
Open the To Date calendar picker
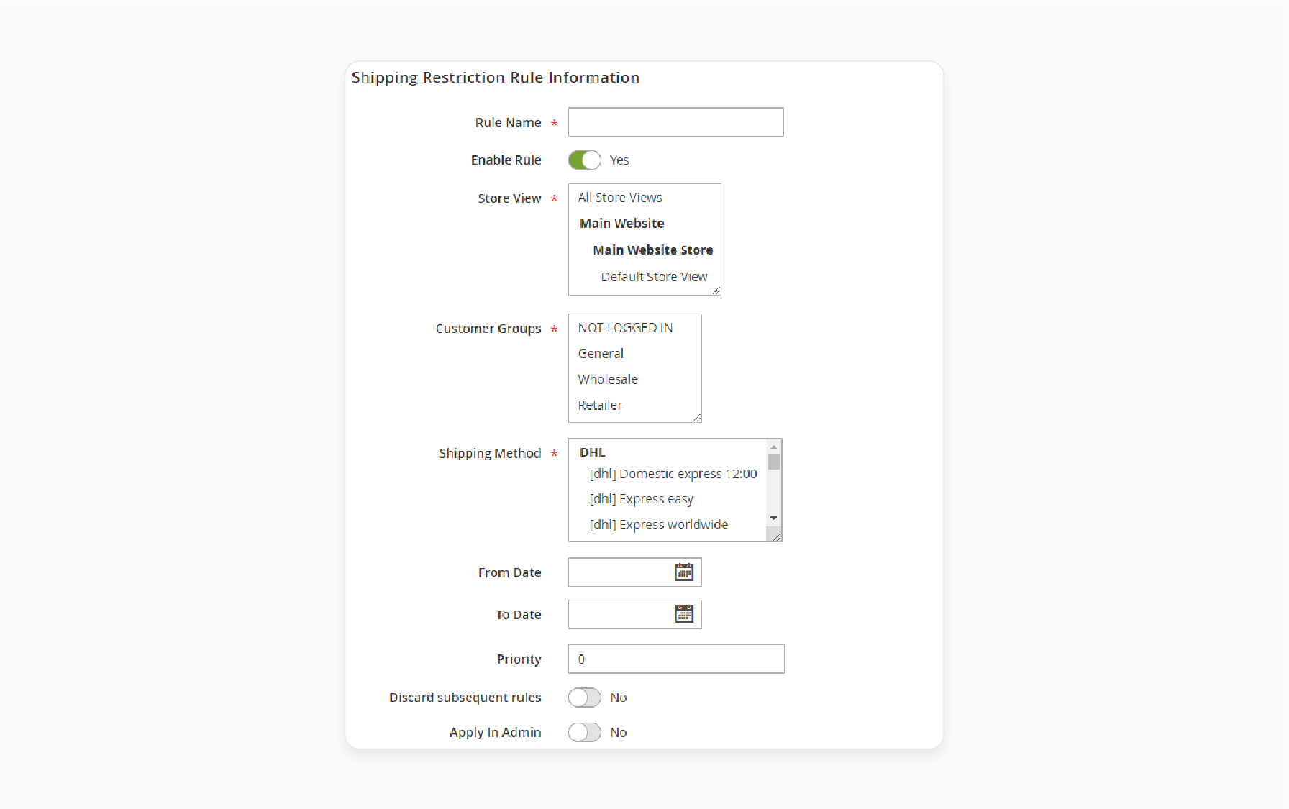[x=684, y=613]
